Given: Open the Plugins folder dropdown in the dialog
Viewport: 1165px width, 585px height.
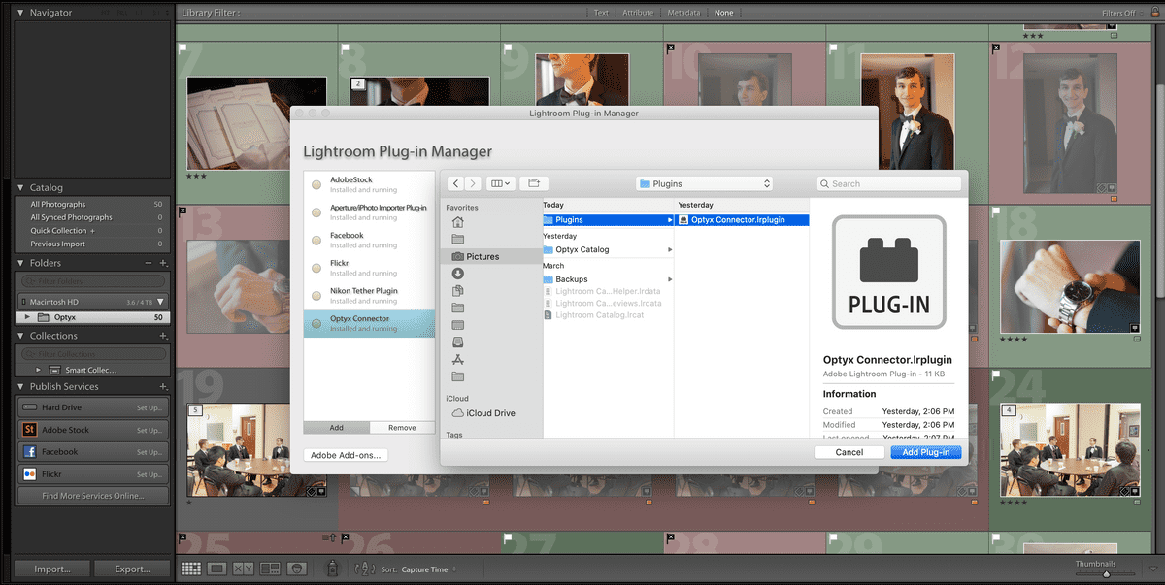Looking at the screenshot, I should (x=704, y=182).
